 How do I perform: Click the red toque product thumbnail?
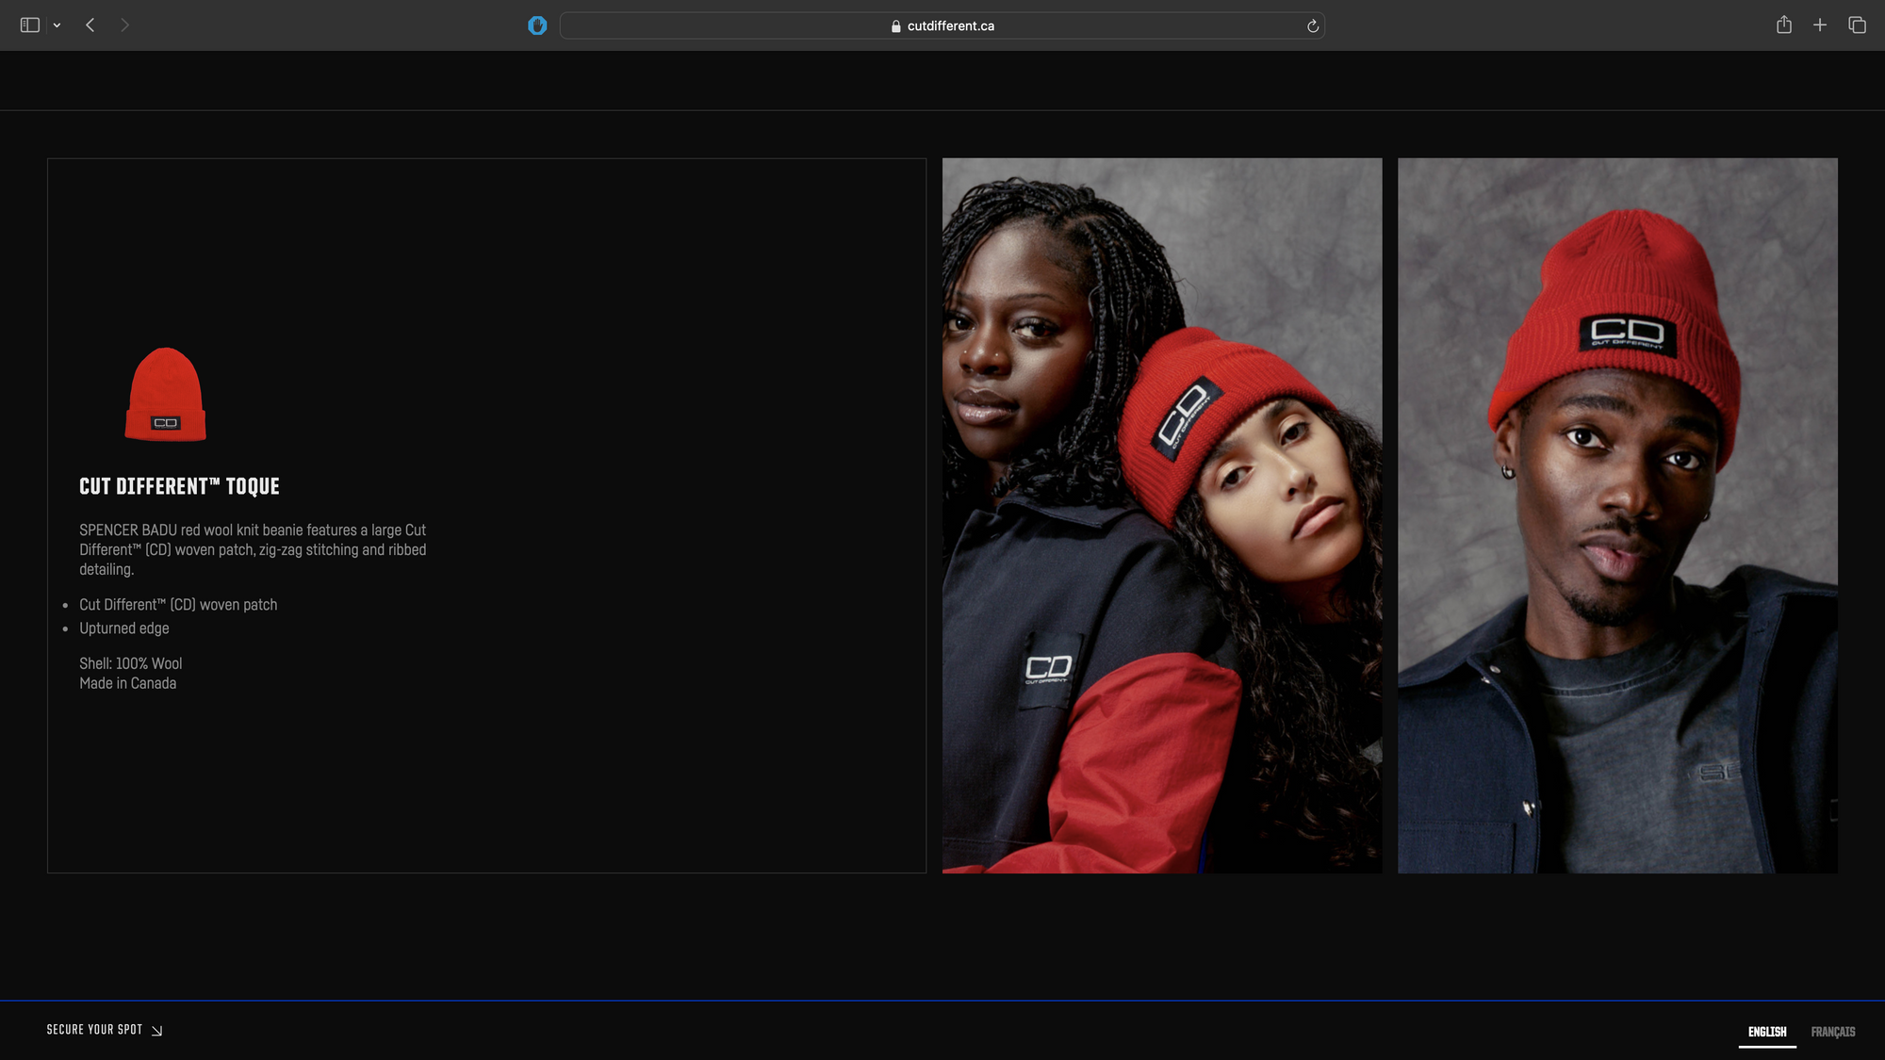[166, 395]
